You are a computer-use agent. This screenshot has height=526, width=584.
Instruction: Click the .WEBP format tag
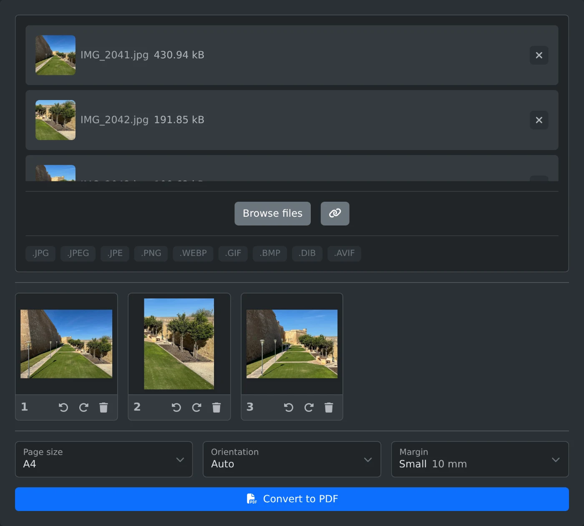pyautogui.click(x=193, y=253)
